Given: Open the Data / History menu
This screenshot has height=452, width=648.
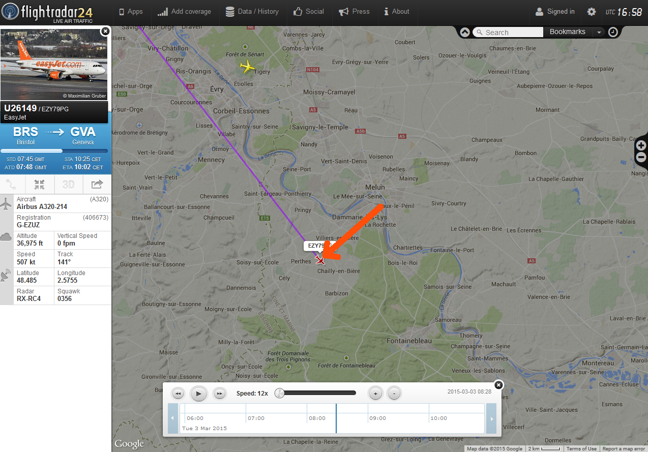Looking at the screenshot, I should 252,12.
